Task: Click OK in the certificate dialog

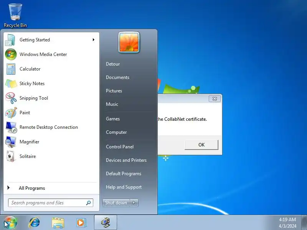Action: 201,145
